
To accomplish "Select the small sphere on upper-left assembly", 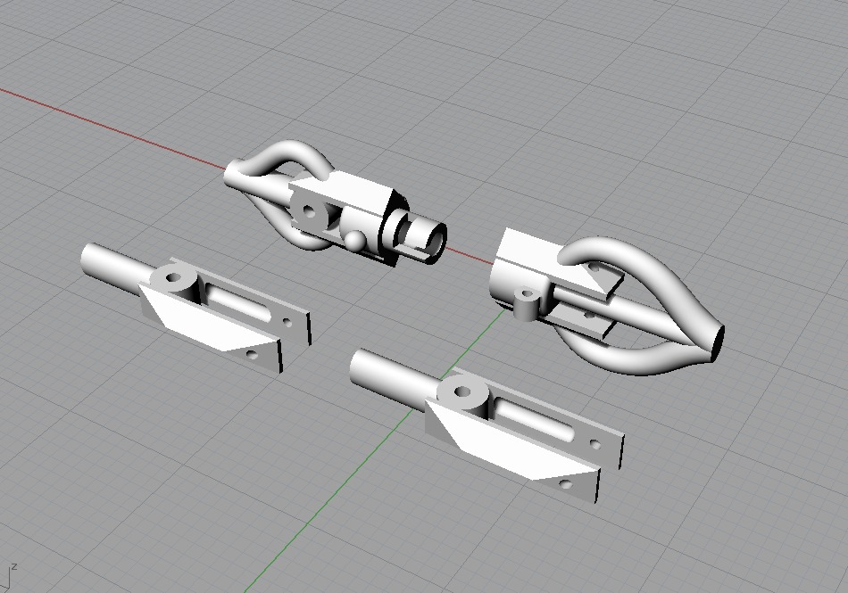I will click(x=356, y=241).
